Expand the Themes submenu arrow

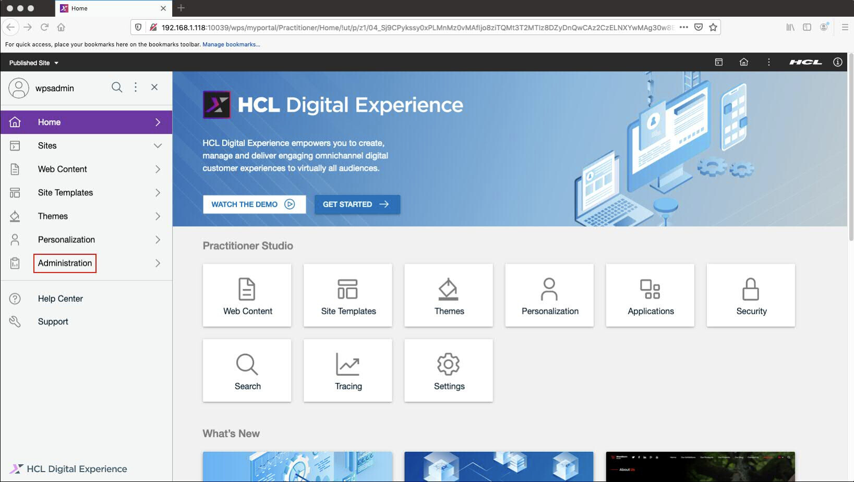(x=158, y=216)
